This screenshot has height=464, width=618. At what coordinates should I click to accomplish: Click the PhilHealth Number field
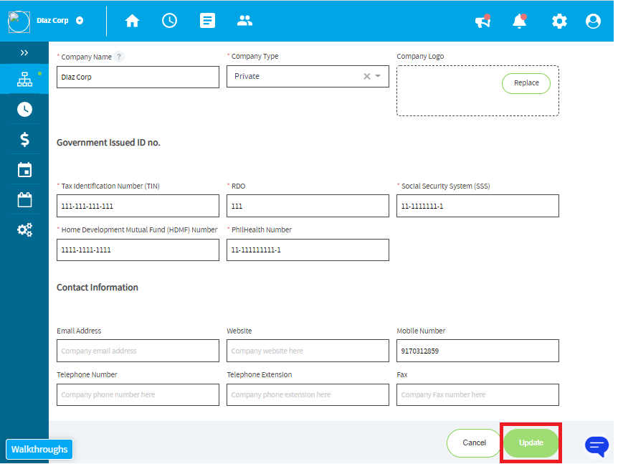(308, 250)
